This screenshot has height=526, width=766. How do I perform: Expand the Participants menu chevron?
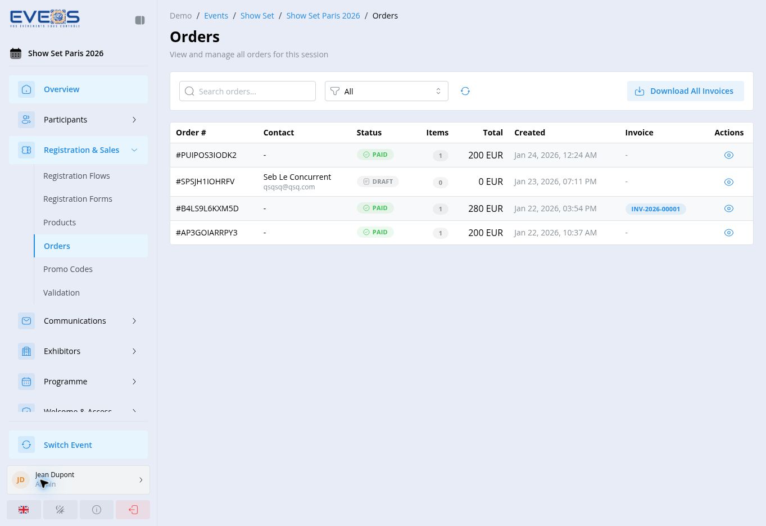coord(134,120)
